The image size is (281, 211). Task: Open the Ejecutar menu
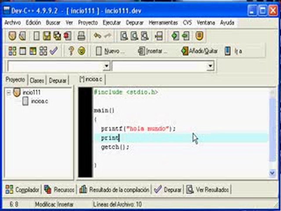pyautogui.click(x=112, y=23)
